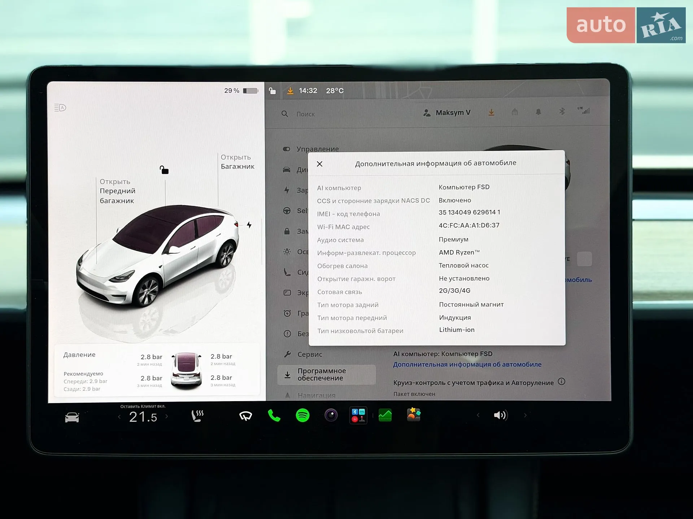The width and height of the screenshot is (693, 519).
Task: Toggle the headlight high beam icon
Action: [x=60, y=107]
